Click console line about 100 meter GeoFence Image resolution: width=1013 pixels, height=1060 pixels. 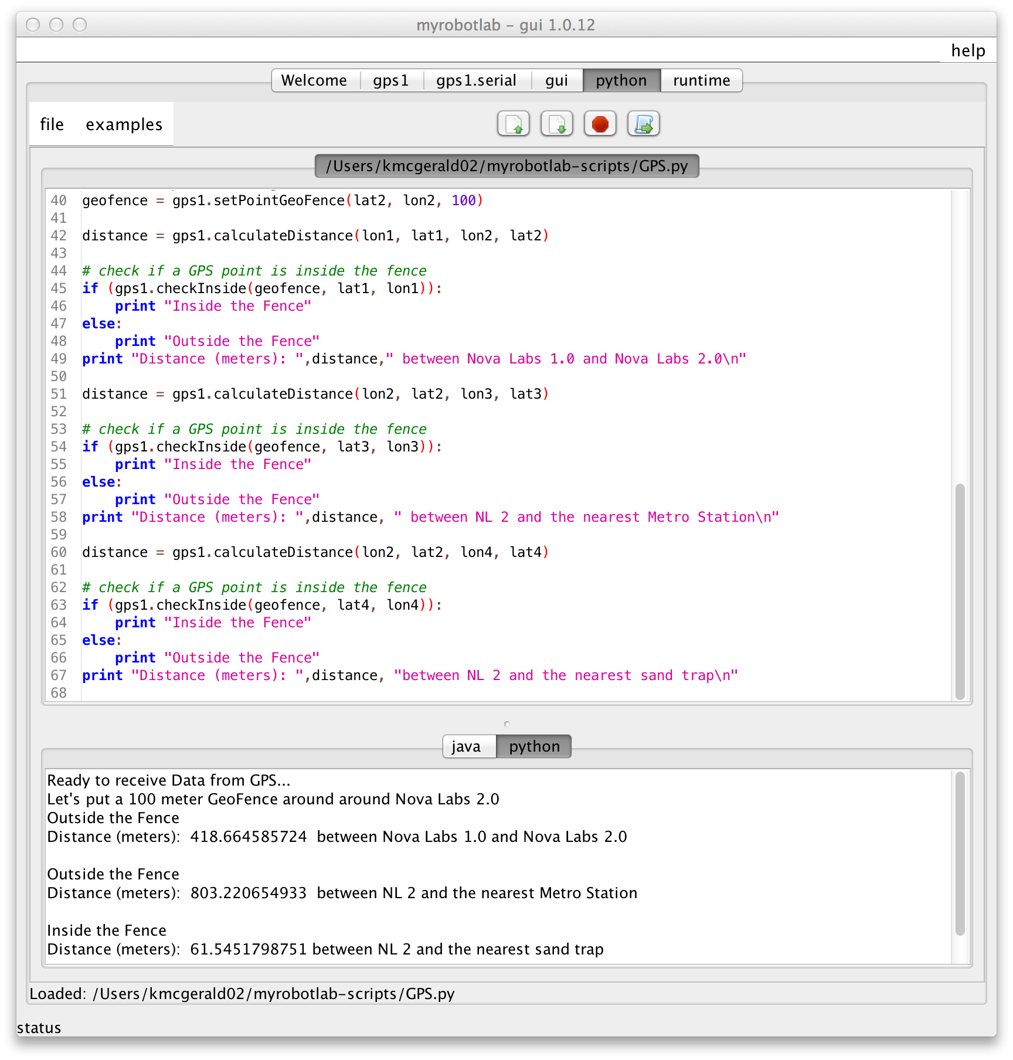pos(273,799)
